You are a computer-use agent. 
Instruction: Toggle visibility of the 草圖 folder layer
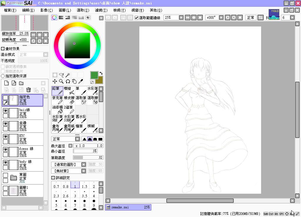[x=5, y=175]
